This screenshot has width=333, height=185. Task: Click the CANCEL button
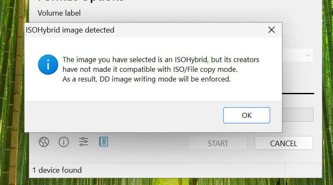pyautogui.click(x=284, y=143)
